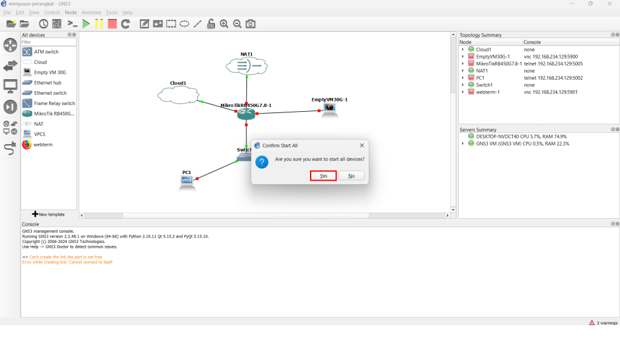This screenshot has height=348, width=620.
Task: Browse routers in the device sidebar
Action: tap(10, 45)
